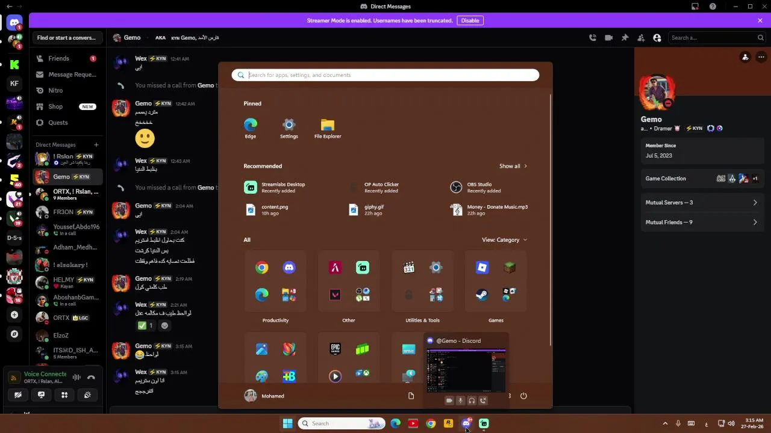The width and height of the screenshot is (771, 433).
Task: Open Discord taskbar preview thumbnail
Action: [466, 370]
